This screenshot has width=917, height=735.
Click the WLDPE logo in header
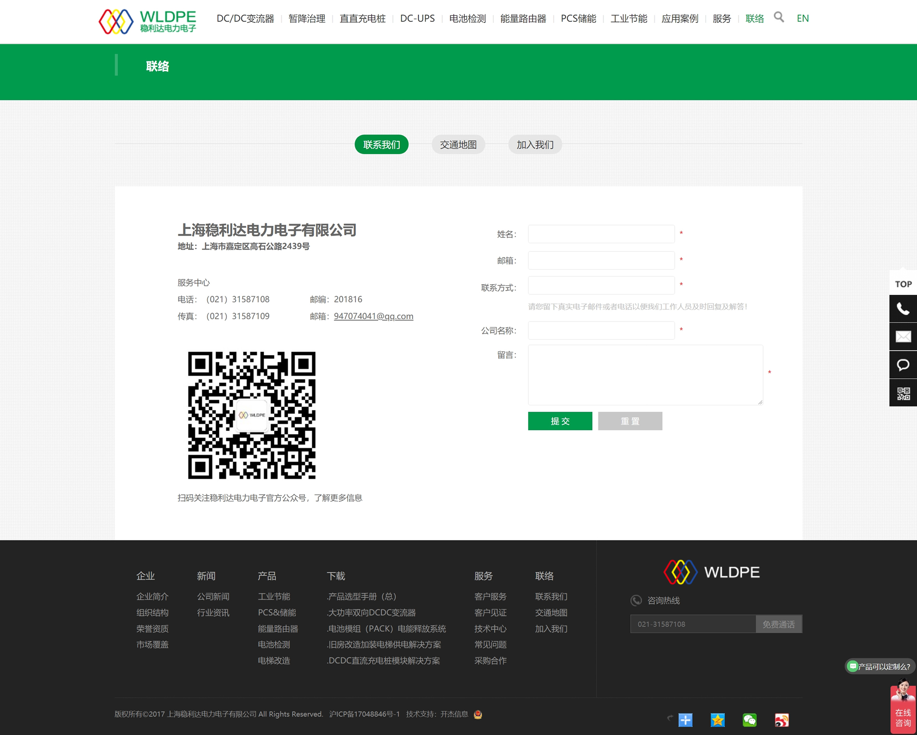click(147, 21)
